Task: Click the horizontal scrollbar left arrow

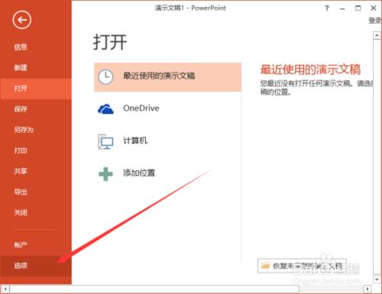Action: pyautogui.click(x=5, y=289)
